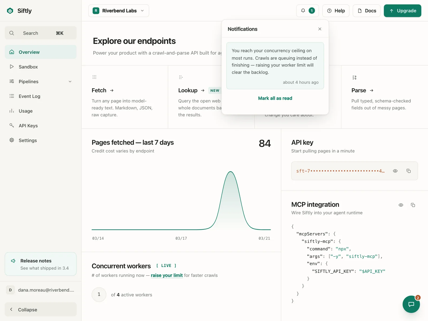Screen dimensions: 428x321
Task: Click the 03/21 chart axis label
Action: point(264,238)
